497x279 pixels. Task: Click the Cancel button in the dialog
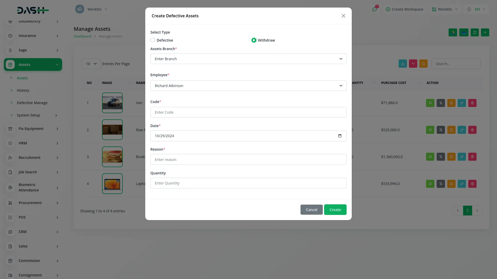tap(311, 210)
